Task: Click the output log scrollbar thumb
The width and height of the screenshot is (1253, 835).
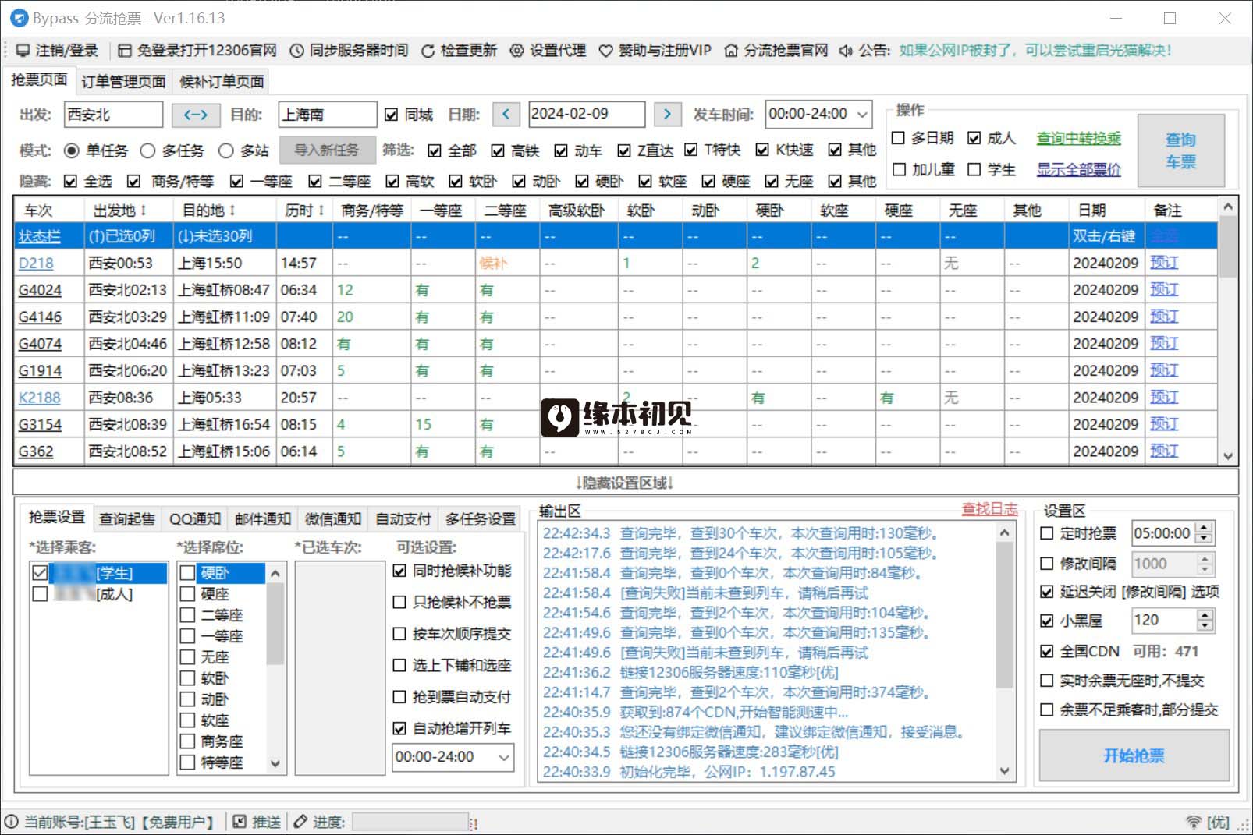Action: (1005, 616)
